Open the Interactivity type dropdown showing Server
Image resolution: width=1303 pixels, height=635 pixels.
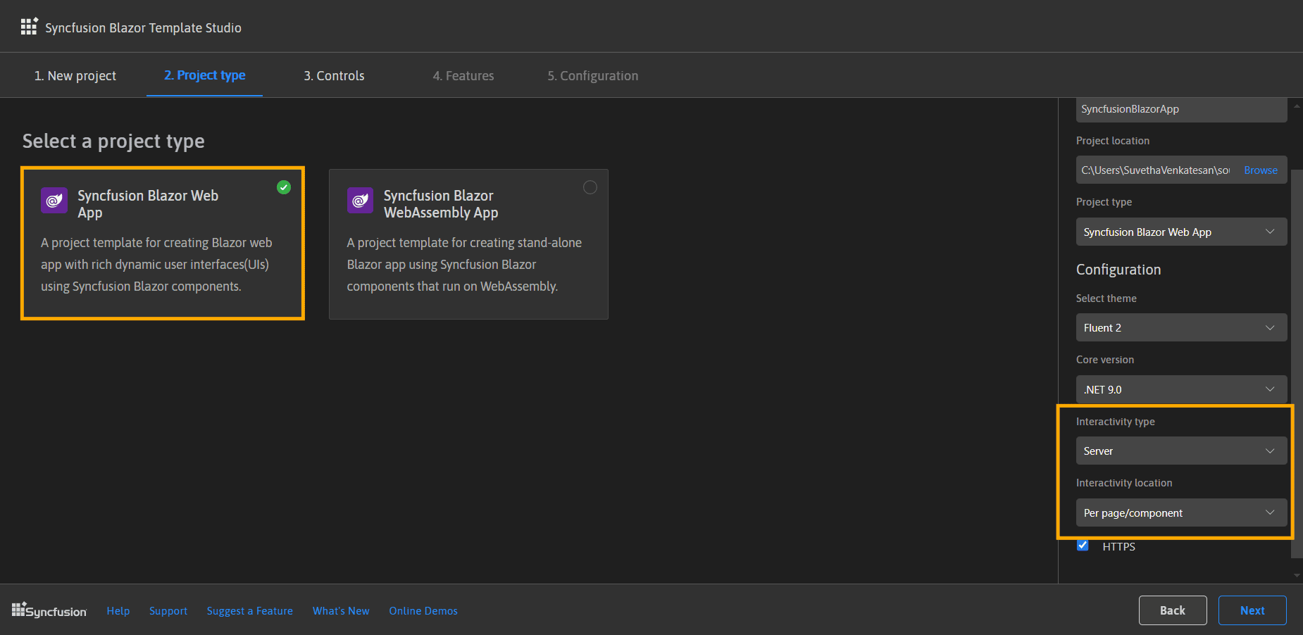(x=1181, y=451)
